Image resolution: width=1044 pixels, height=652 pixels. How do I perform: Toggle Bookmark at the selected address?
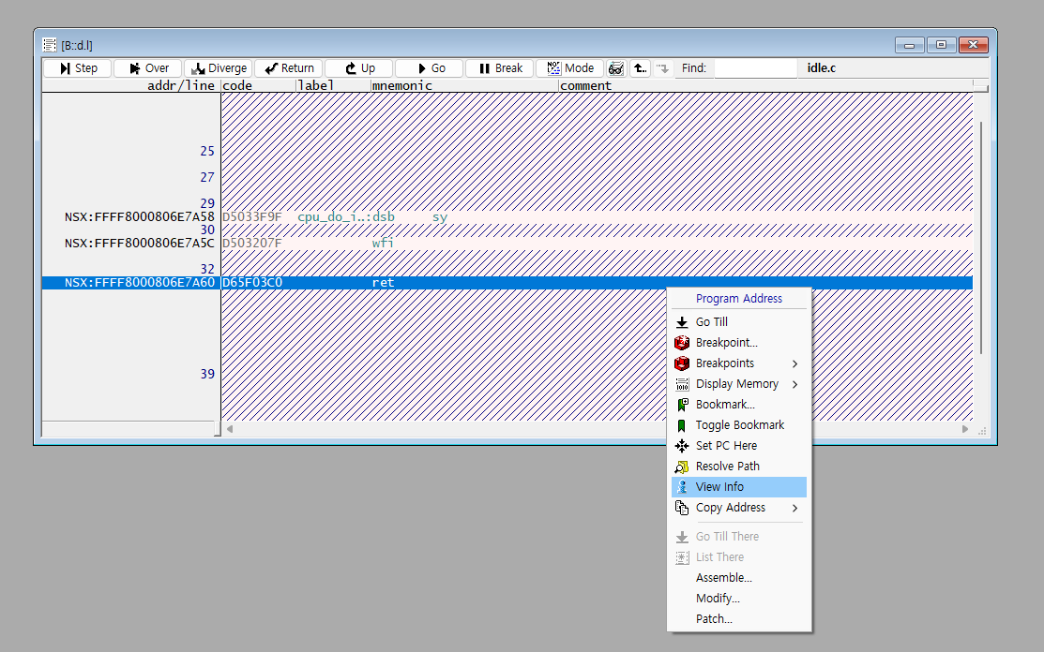pyautogui.click(x=740, y=424)
